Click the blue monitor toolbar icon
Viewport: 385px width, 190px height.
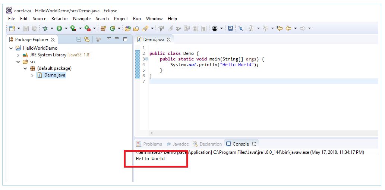tap(230, 28)
